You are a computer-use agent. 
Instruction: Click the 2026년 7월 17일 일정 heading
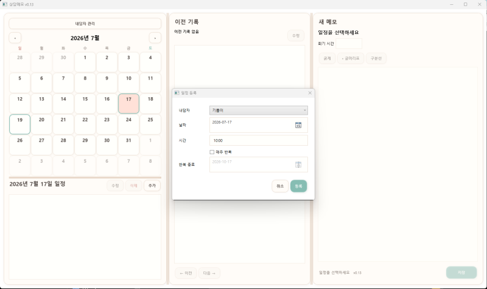pyautogui.click(x=37, y=184)
